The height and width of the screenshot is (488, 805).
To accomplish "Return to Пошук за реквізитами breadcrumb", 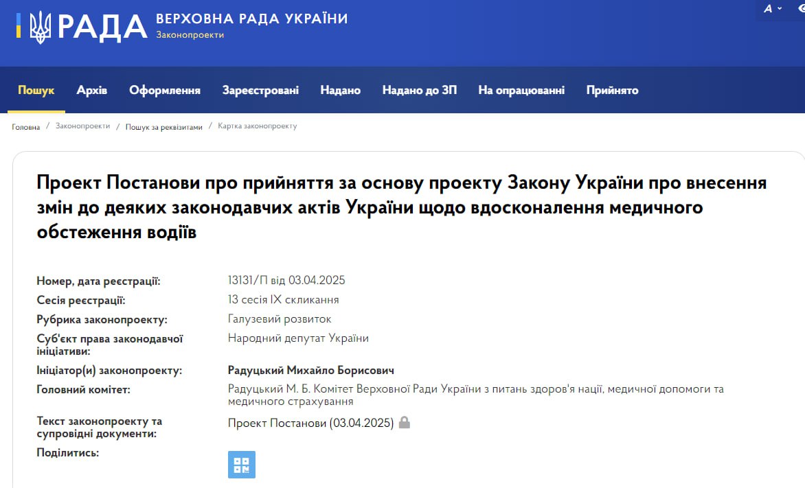I will pos(163,127).
